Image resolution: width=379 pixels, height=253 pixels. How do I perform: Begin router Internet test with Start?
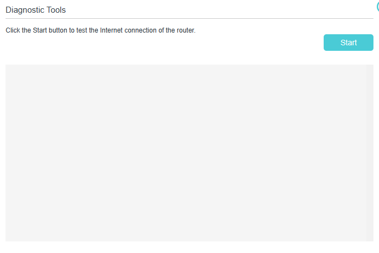[349, 43]
